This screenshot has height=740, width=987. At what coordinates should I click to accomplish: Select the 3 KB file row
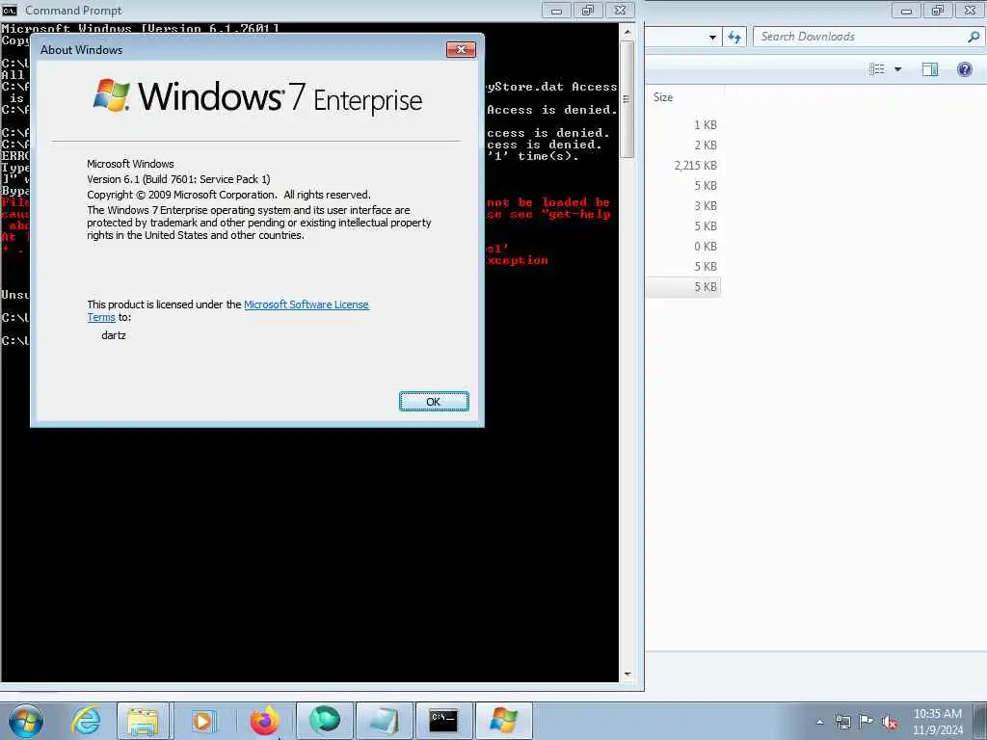685,206
